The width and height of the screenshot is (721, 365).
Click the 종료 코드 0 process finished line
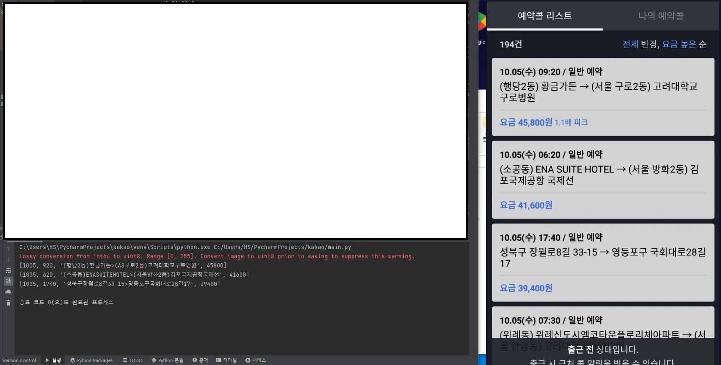click(x=66, y=302)
